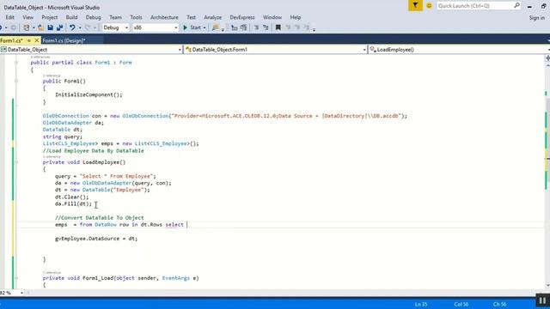Open the x86 platform dropdown
The image size is (550, 309).
[156, 27]
